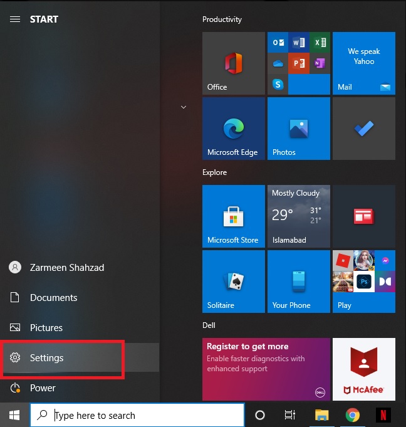
Task: Launch Google Chrome from the taskbar
Action: pyautogui.click(x=352, y=415)
